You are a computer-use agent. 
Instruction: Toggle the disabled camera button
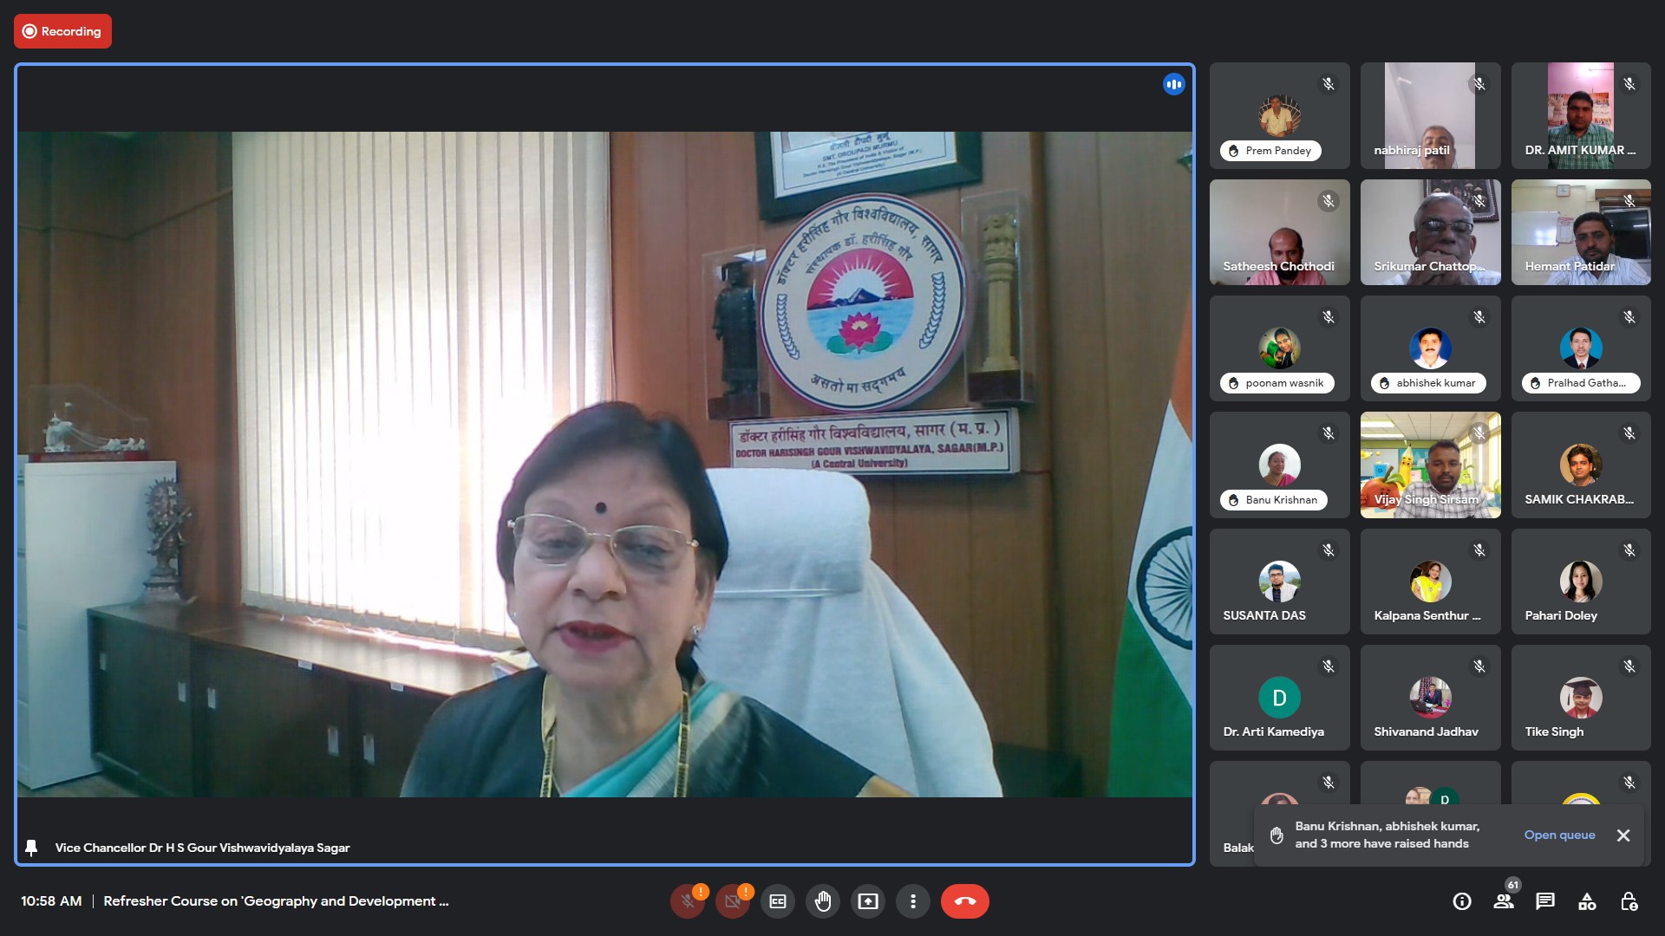click(x=732, y=901)
